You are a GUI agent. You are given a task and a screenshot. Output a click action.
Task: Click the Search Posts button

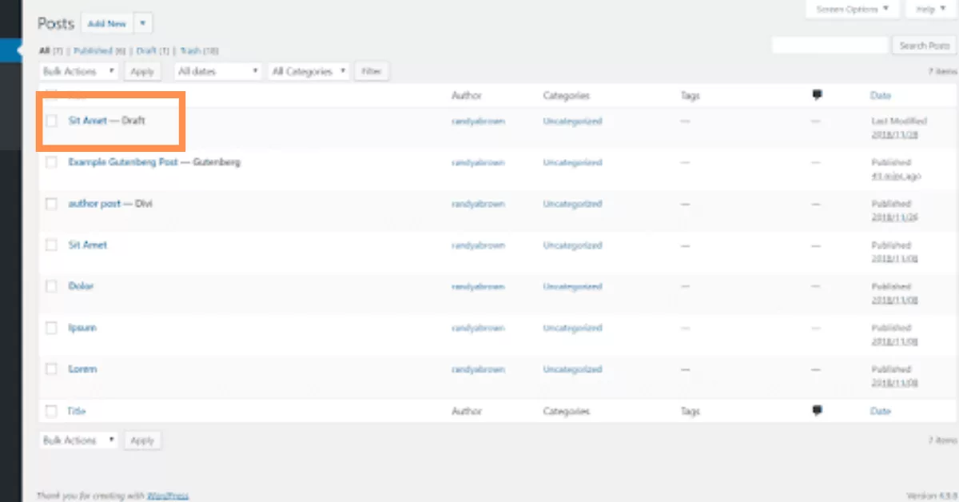point(924,46)
